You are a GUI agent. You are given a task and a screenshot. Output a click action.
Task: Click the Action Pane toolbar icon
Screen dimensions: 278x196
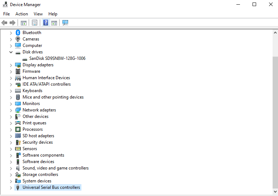coord(54,23)
